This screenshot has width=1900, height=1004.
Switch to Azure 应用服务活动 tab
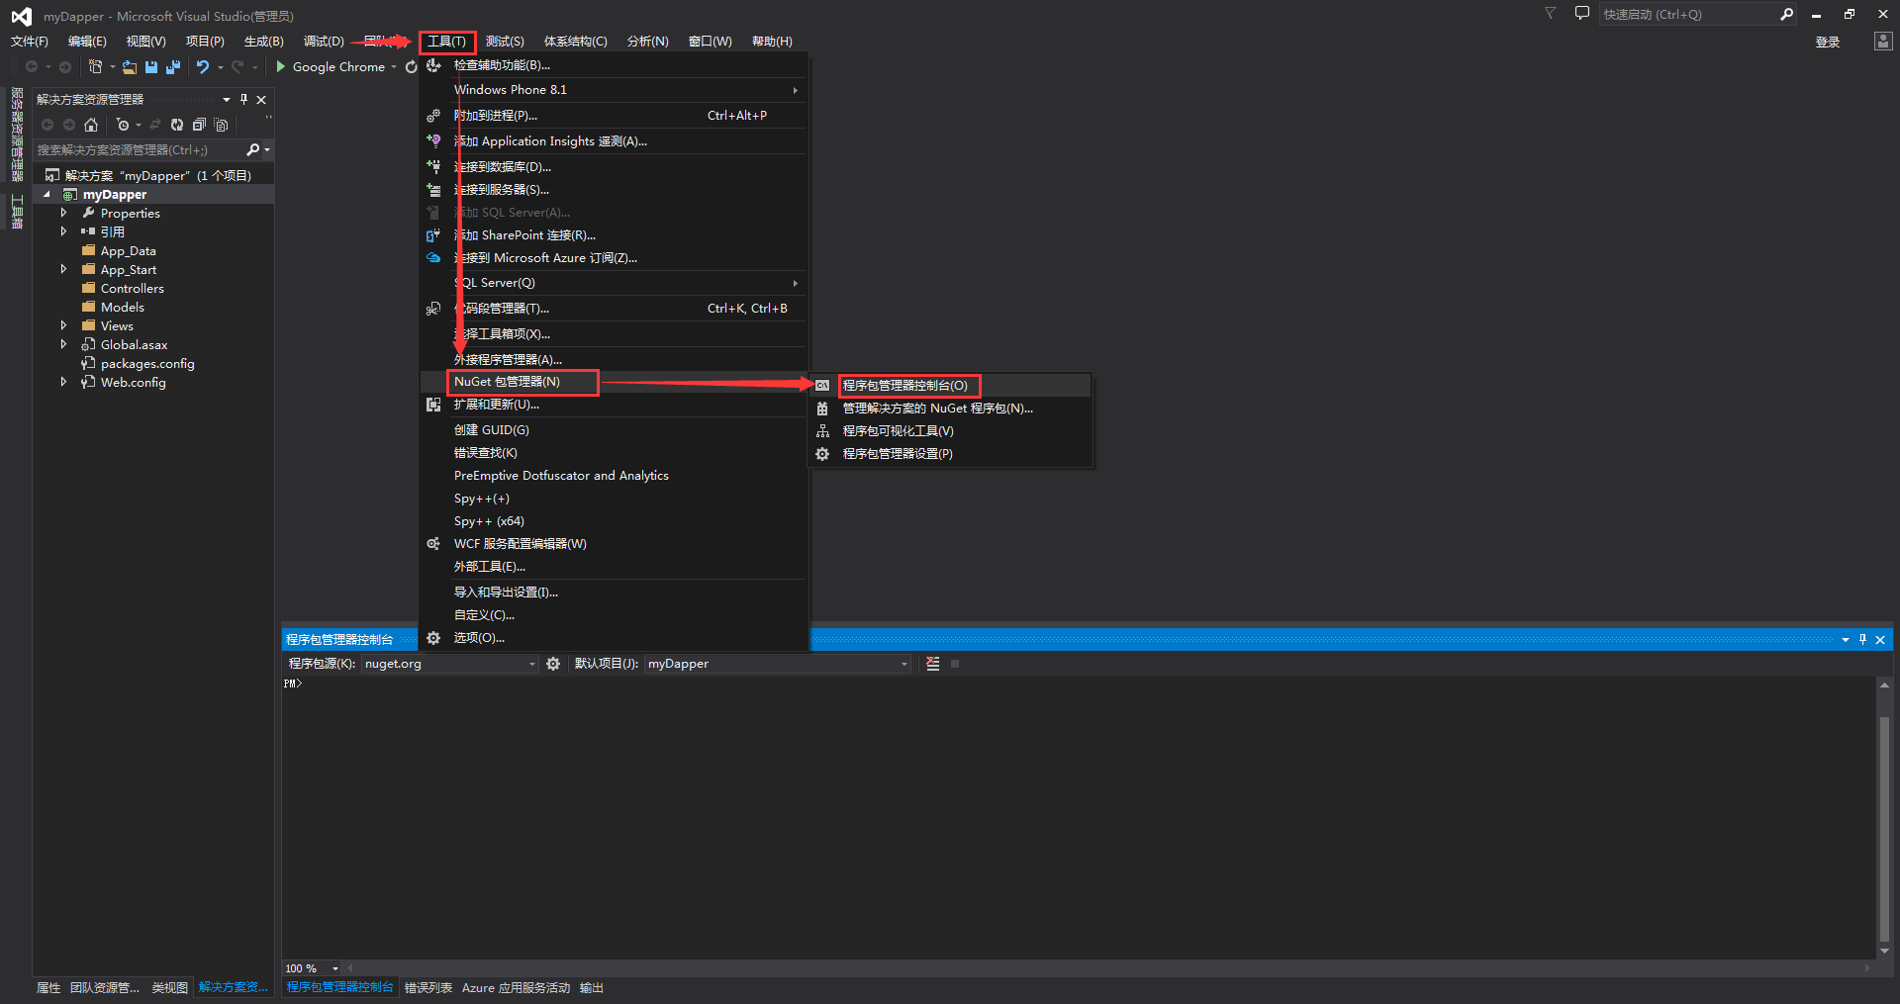click(516, 988)
